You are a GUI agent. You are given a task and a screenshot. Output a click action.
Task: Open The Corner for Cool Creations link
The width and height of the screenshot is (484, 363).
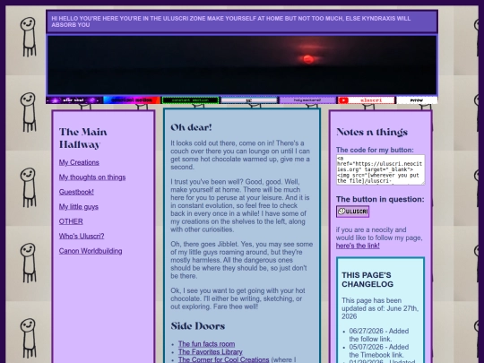click(223, 359)
